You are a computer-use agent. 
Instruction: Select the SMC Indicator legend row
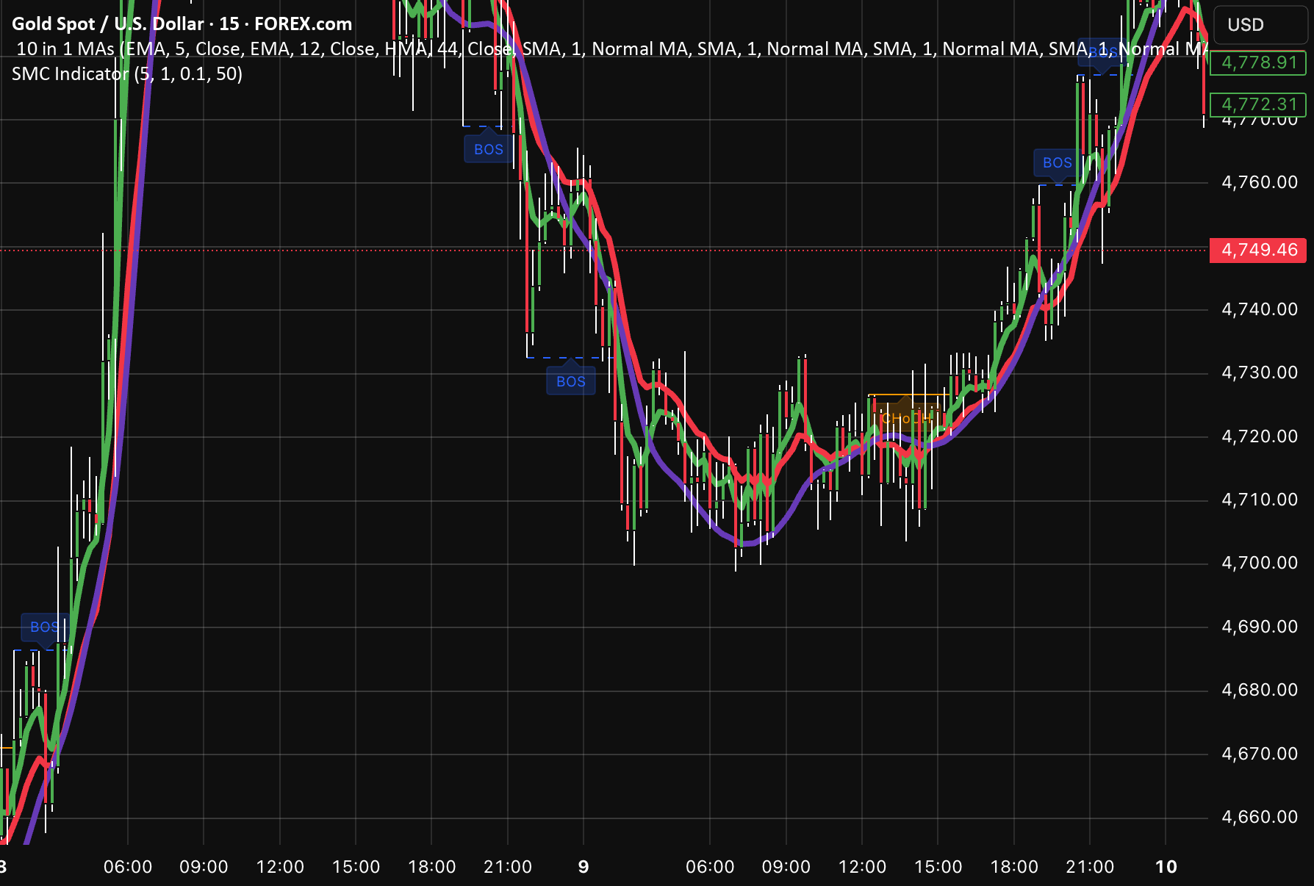(x=127, y=73)
